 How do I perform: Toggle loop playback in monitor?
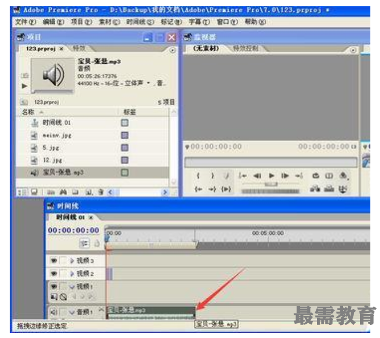pyautogui.click(x=315, y=176)
